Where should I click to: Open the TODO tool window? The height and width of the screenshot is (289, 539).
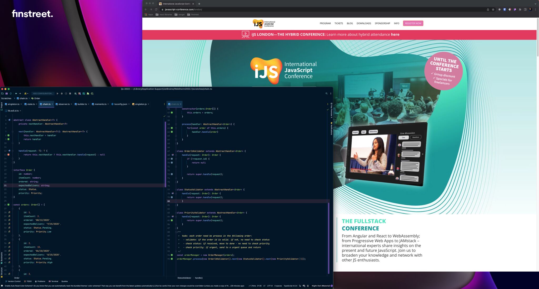(28, 281)
